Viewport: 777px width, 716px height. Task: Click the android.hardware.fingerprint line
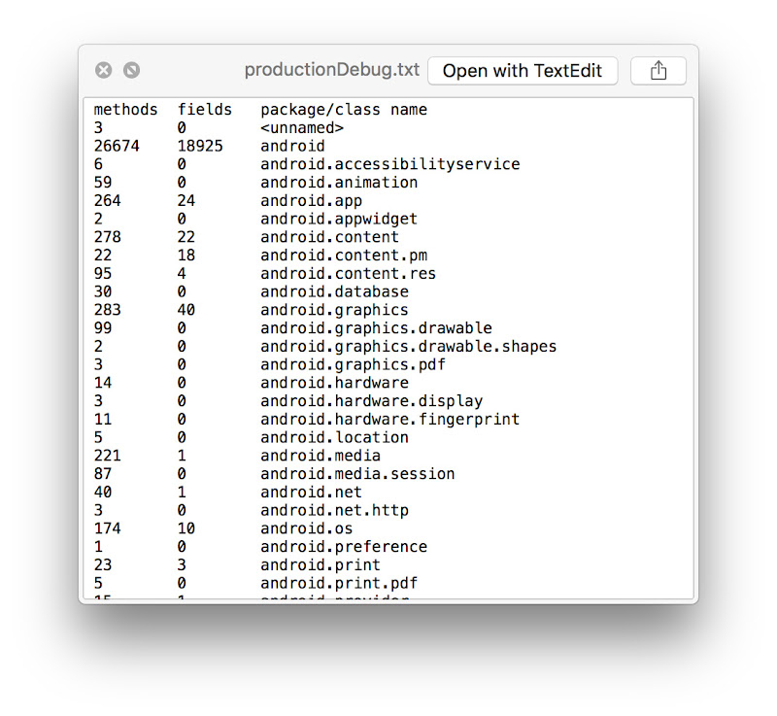coord(389,420)
